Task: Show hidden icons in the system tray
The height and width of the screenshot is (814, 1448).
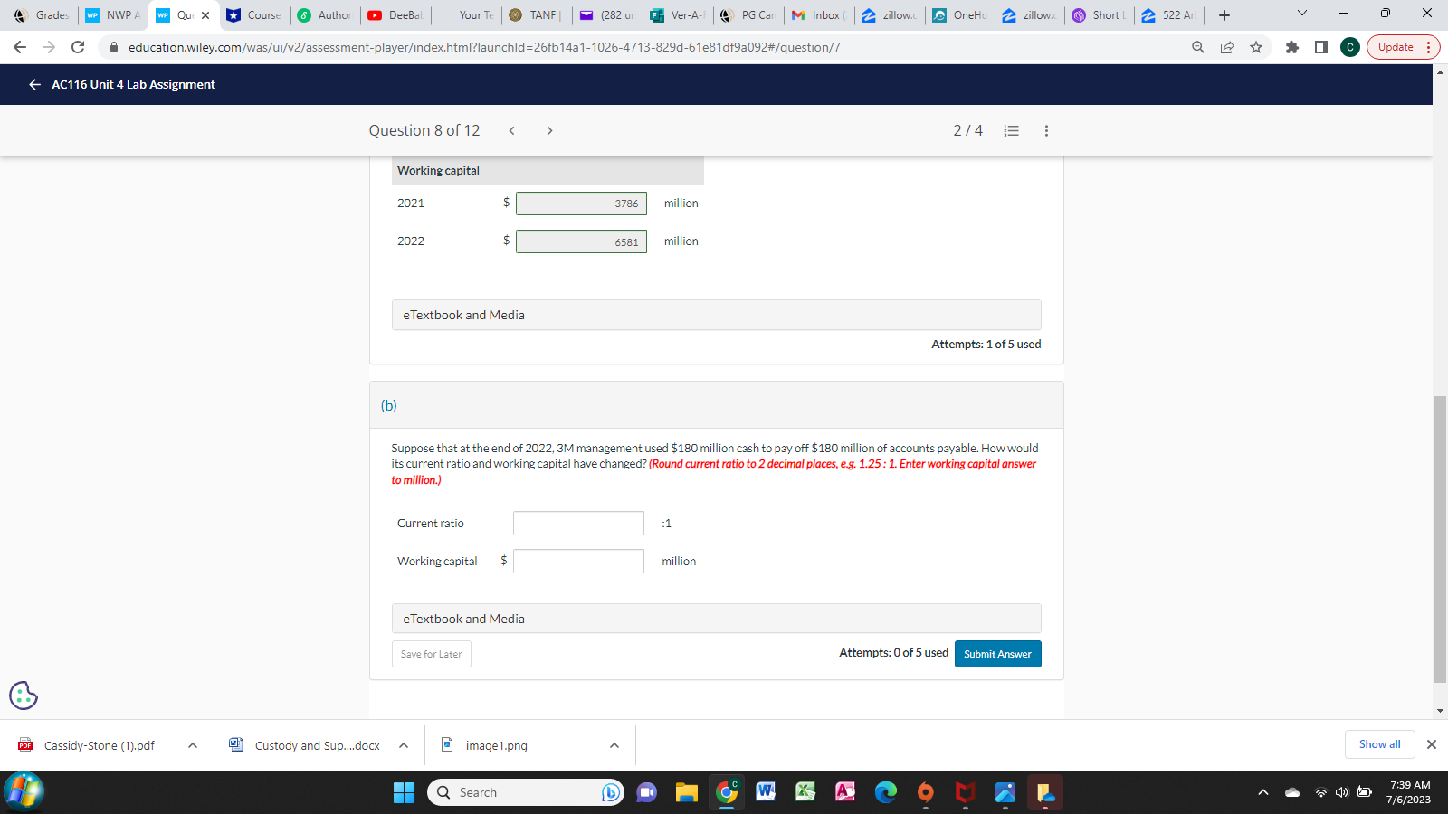Action: [1262, 791]
